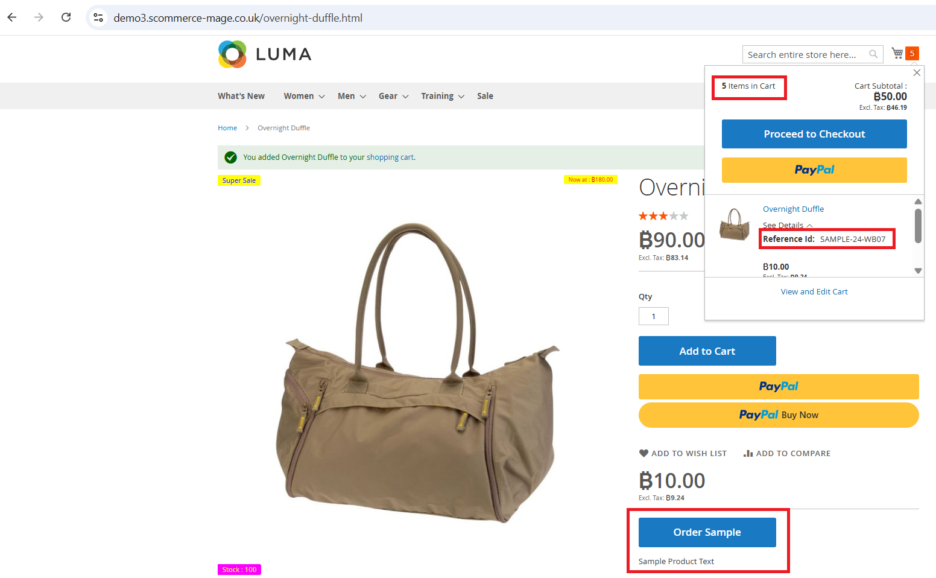This screenshot has width=936, height=578.
Task: Click the Order Sample button
Action: pos(707,532)
